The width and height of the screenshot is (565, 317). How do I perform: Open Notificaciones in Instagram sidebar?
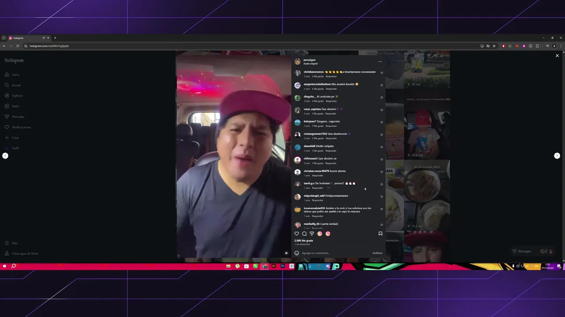click(x=18, y=127)
